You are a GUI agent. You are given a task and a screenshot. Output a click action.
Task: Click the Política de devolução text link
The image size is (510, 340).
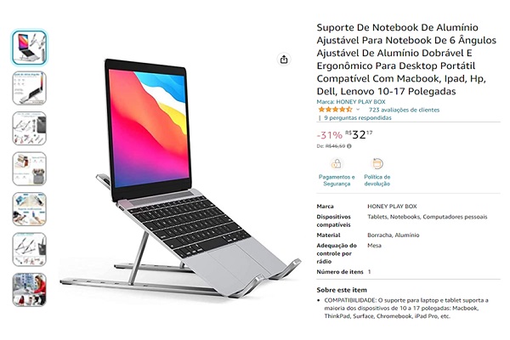(377, 180)
